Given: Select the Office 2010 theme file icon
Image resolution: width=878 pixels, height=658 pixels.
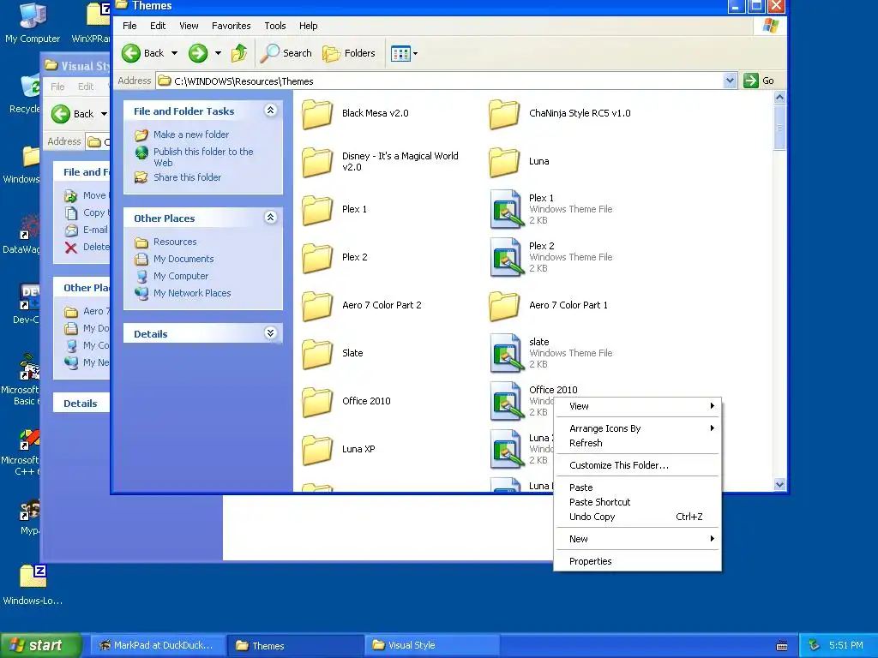Looking at the screenshot, I should click(506, 401).
